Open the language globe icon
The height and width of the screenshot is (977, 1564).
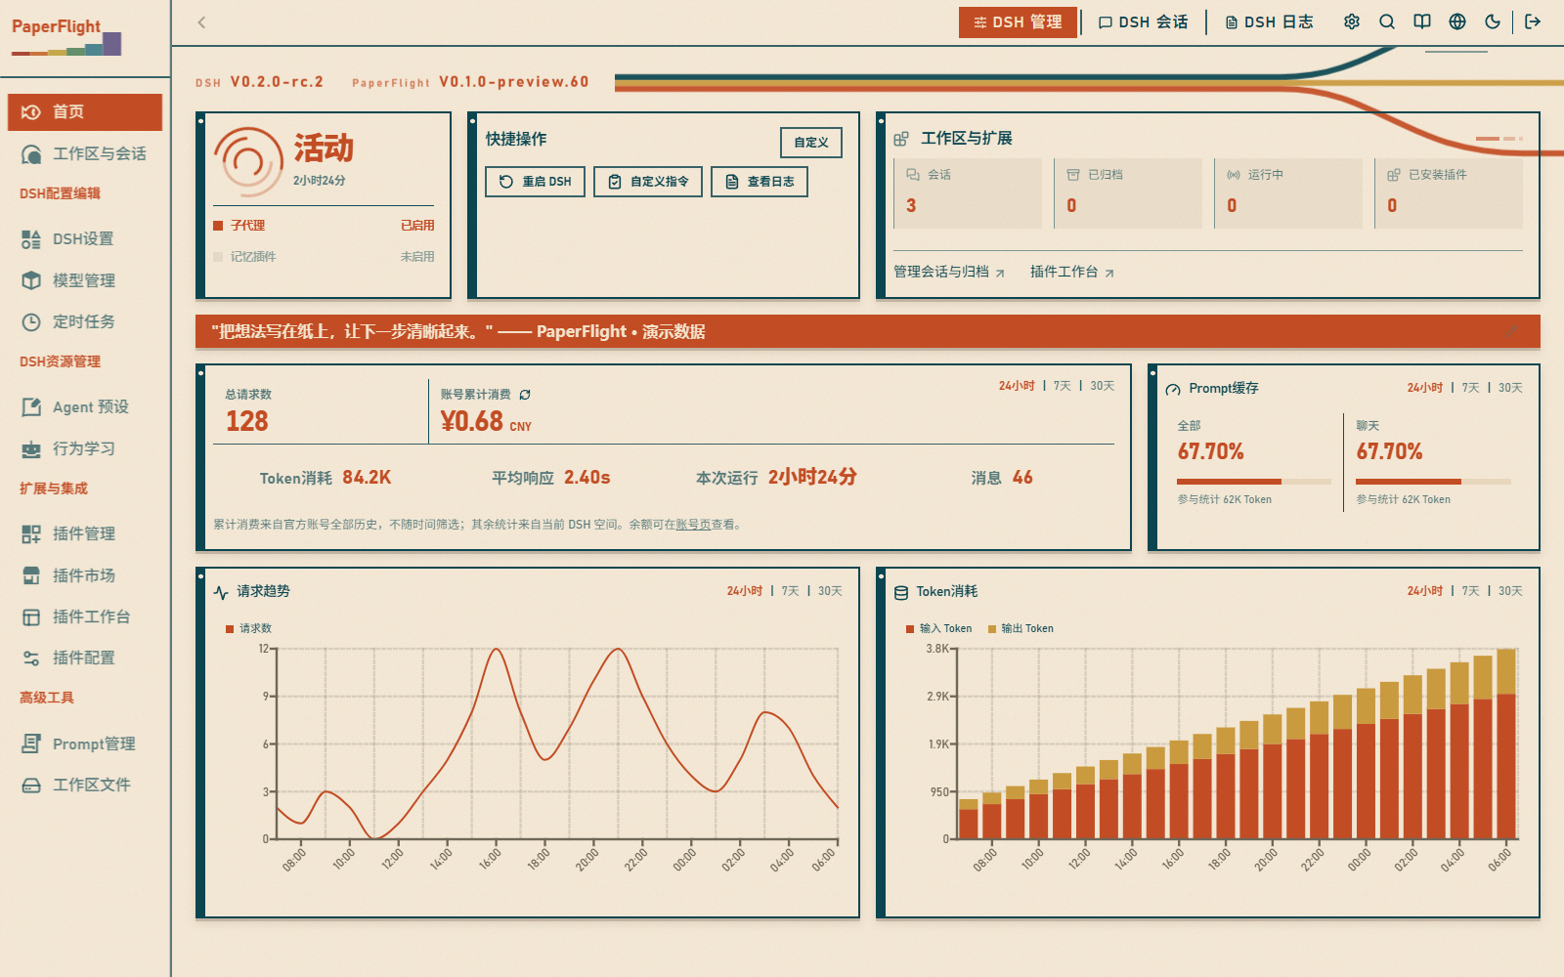coord(1457,21)
